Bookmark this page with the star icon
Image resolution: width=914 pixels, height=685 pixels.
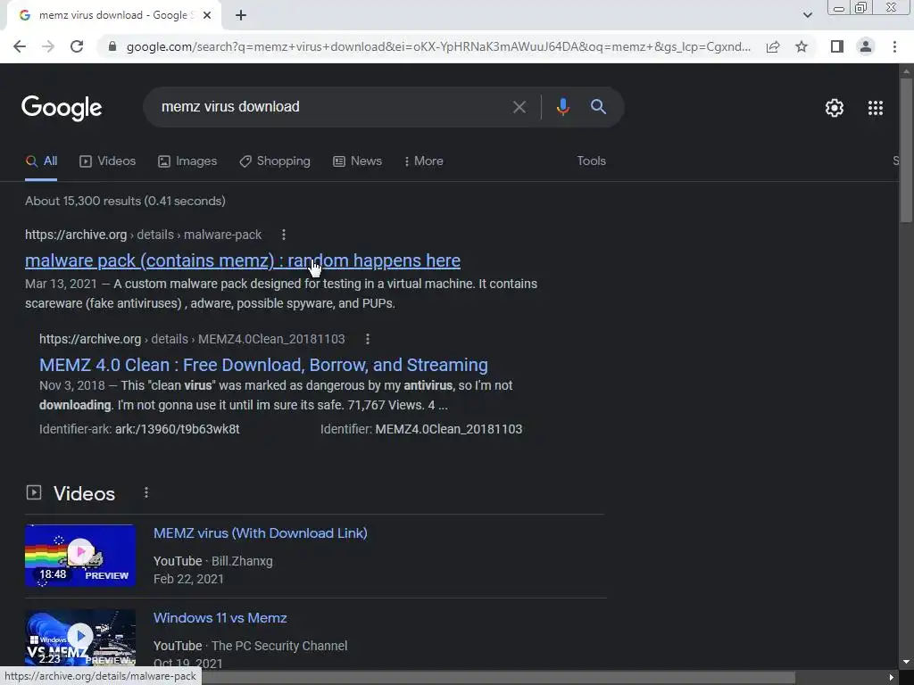pyautogui.click(x=802, y=46)
